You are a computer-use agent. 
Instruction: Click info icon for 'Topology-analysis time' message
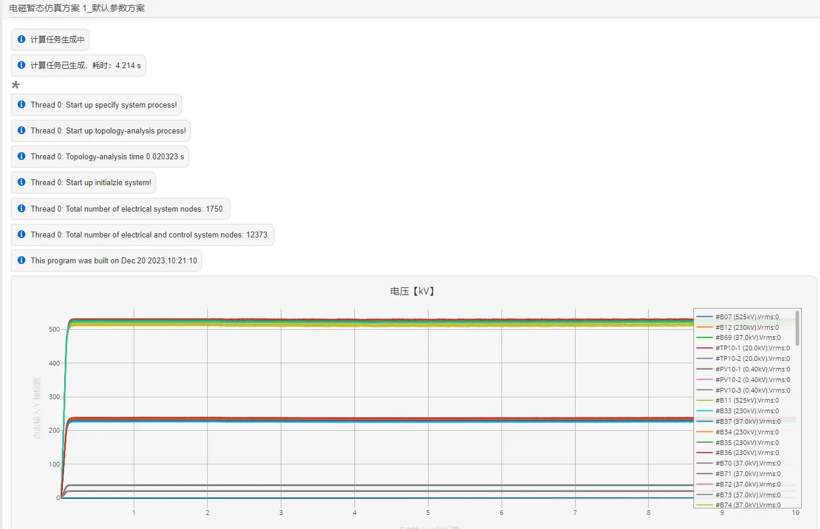click(x=22, y=156)
